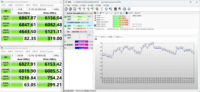Open 报告(R) menu in Hard Disk Sentinel
Screen dimensions: 200x92
click(x=90, y=5)
